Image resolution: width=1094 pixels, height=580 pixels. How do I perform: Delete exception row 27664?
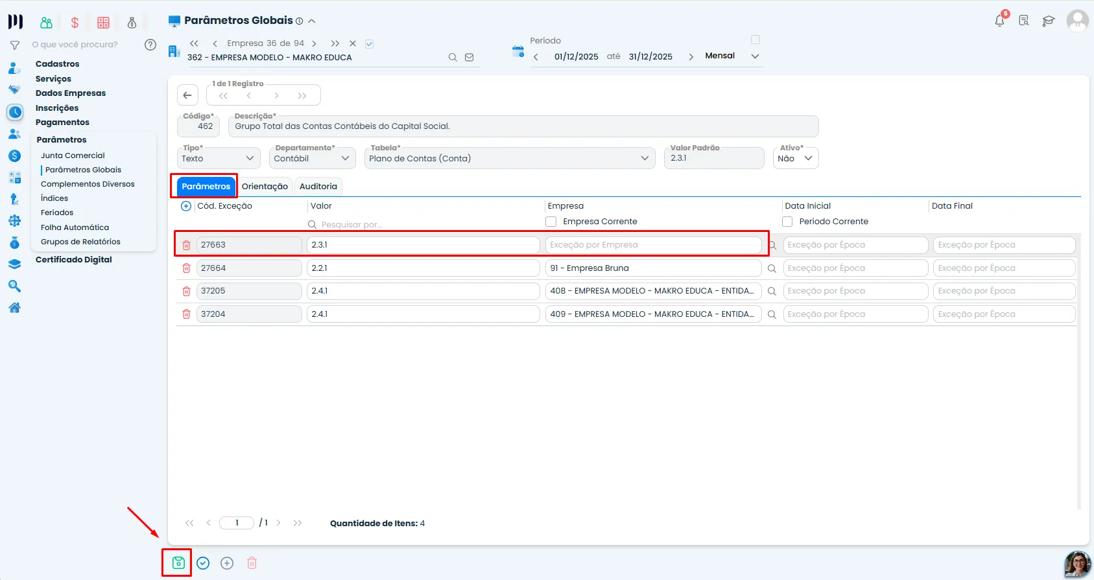186,268
